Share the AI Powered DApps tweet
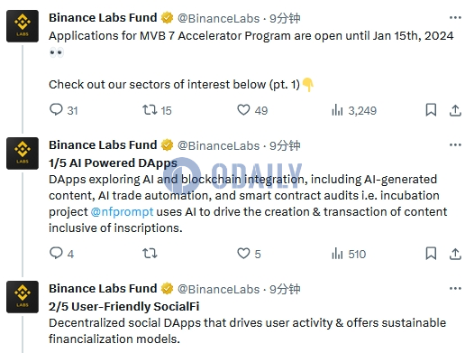The width and height of the screenshot is (465, 353). [455, 254]
